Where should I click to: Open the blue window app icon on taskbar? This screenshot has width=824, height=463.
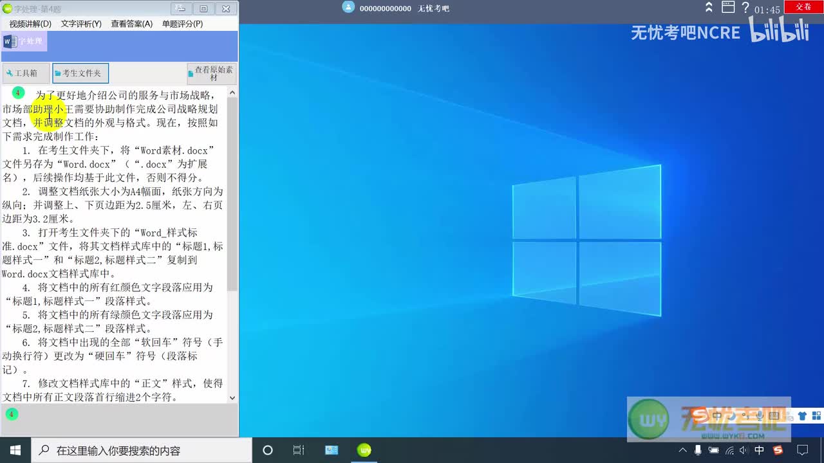(332, 450)
